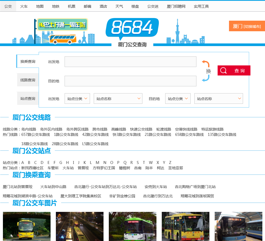This screenshot has width=265, height=241.
Task: Open first yellow bus photo thumbnail
Action: [27, 226]
